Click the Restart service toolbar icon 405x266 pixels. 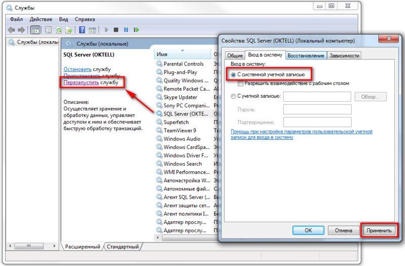(x=136, y=30)
